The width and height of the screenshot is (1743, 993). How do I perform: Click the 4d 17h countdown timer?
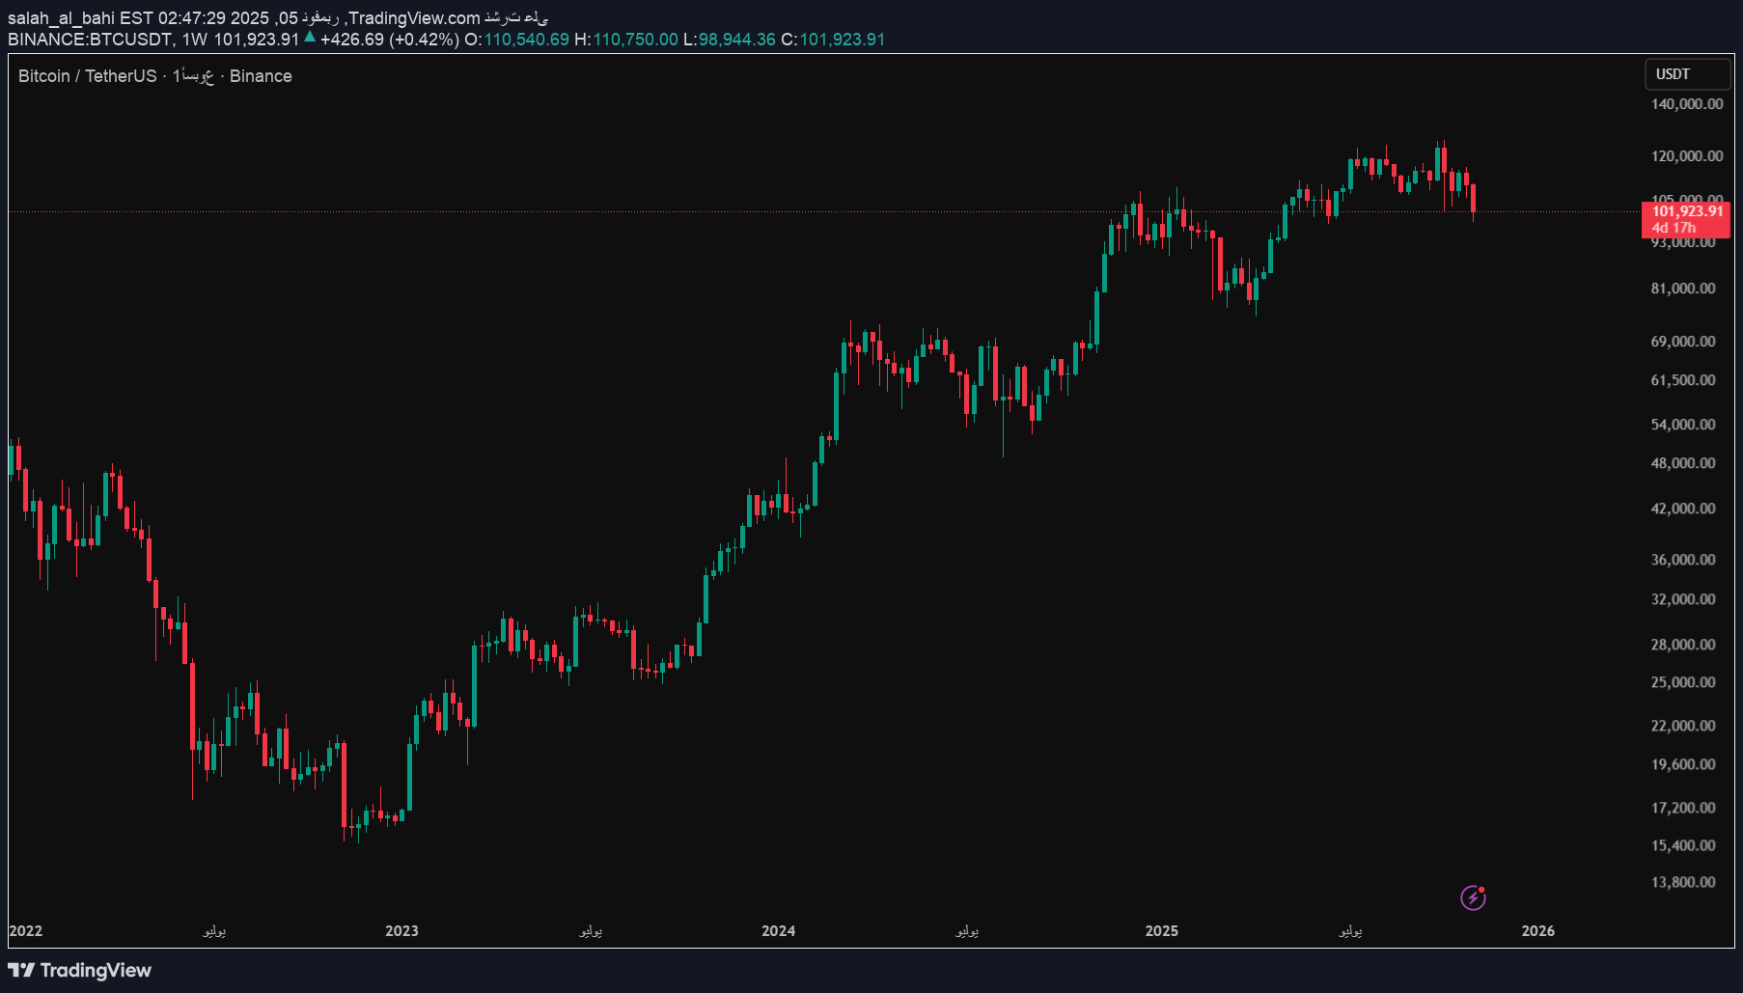coord(1676,227)
